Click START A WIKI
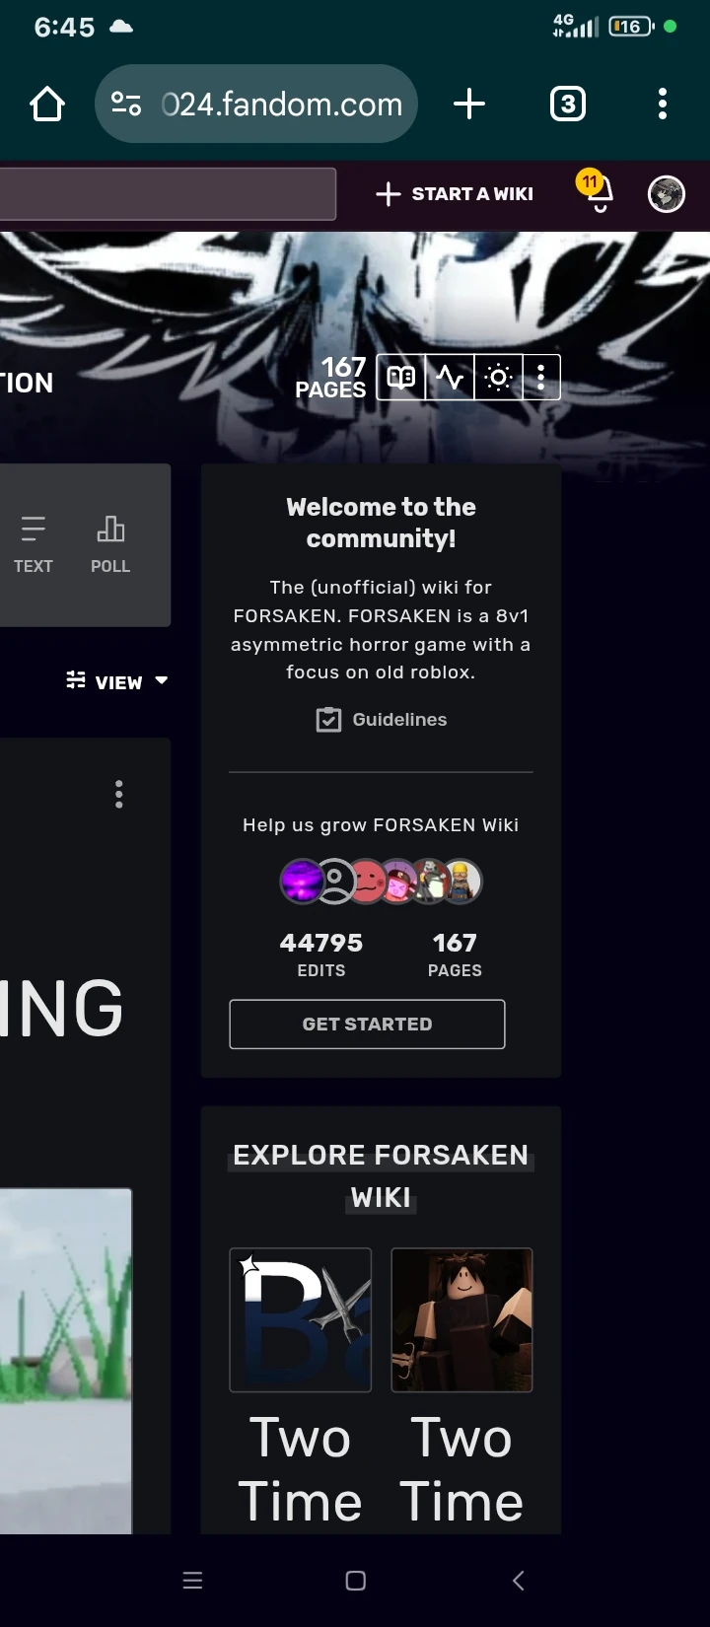 455,194
